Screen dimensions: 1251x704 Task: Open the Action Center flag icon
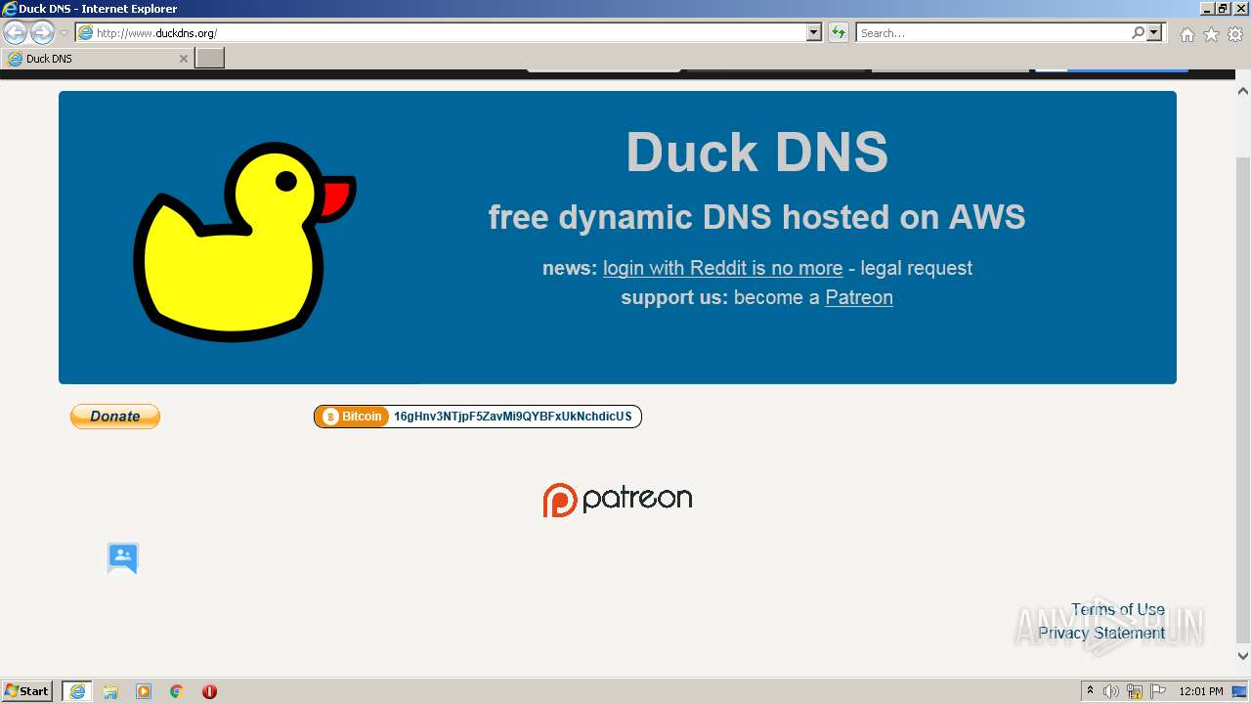(x=1158, y=691)
